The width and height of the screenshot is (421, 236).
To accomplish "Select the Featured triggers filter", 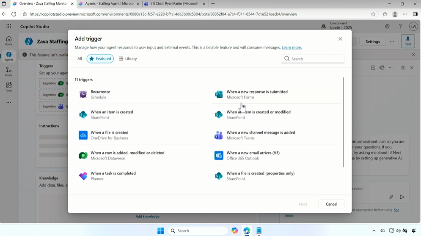I will (100, 58).
